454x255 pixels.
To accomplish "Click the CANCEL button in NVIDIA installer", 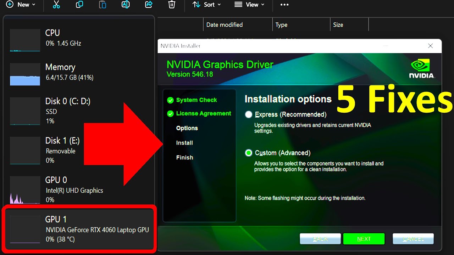I will 413,239.
